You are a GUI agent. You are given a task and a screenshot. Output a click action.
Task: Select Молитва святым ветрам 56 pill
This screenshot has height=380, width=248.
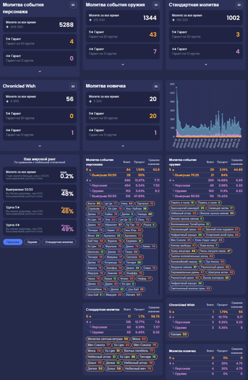click(x=108, y=339)
